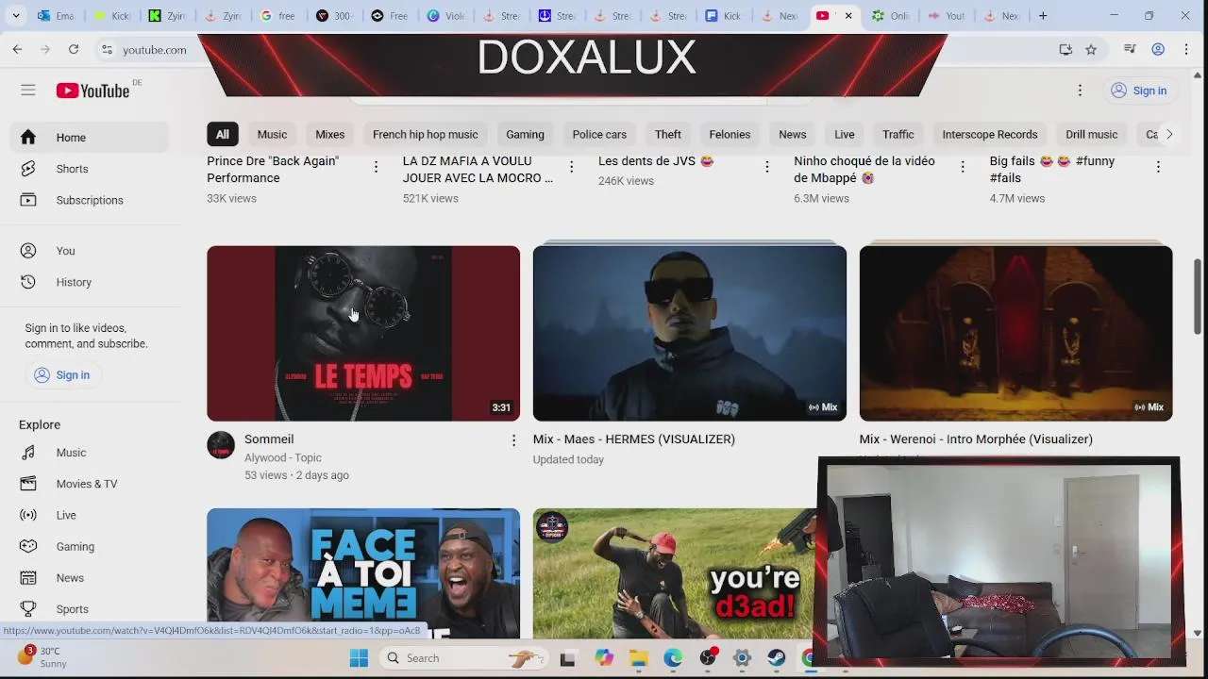Viewport: 1208px width, 679px height.
Task: Go to Home in the sidebar
Action: click(x=92, y=138)
